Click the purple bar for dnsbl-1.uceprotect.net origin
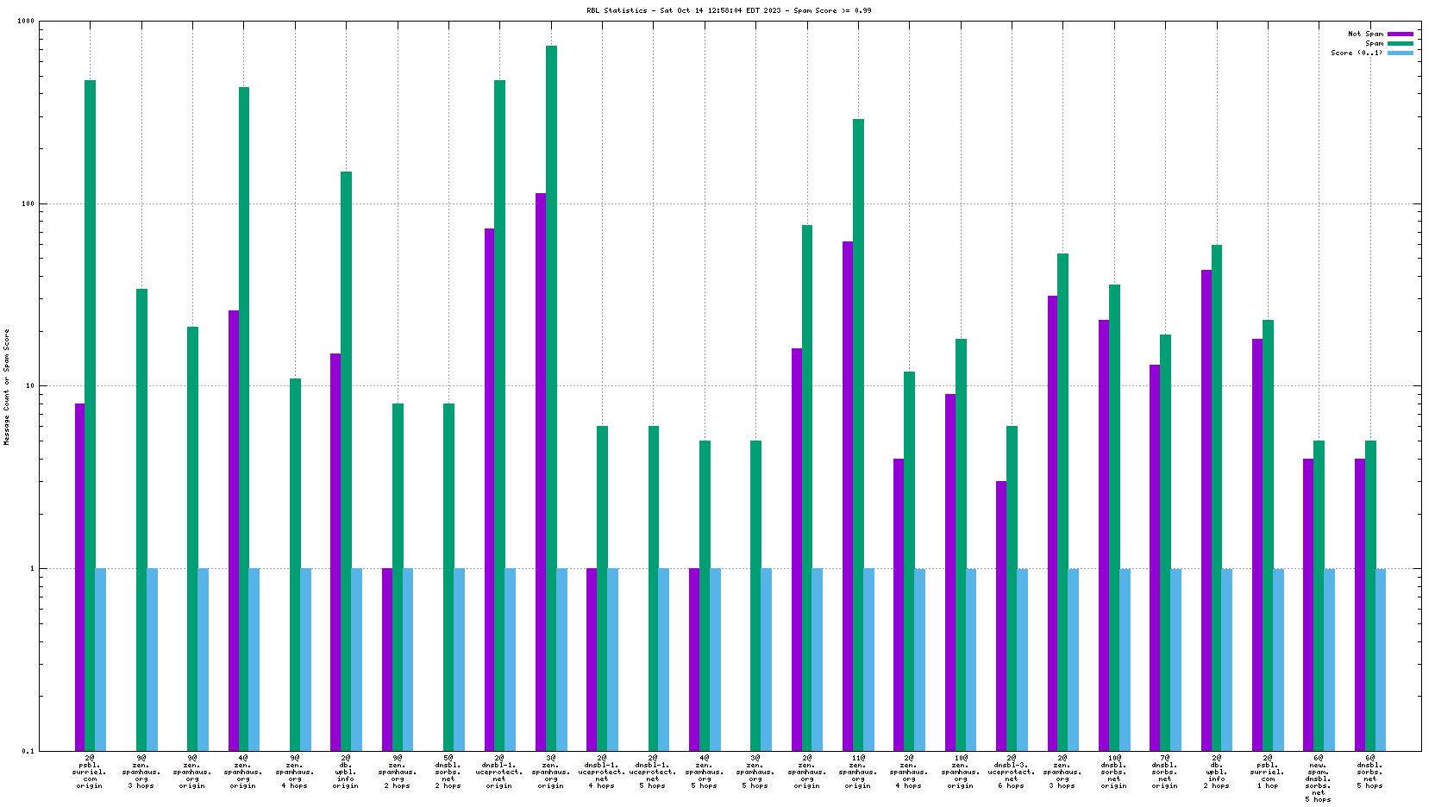Viewport: 1435px width, 807px height. 489,488
